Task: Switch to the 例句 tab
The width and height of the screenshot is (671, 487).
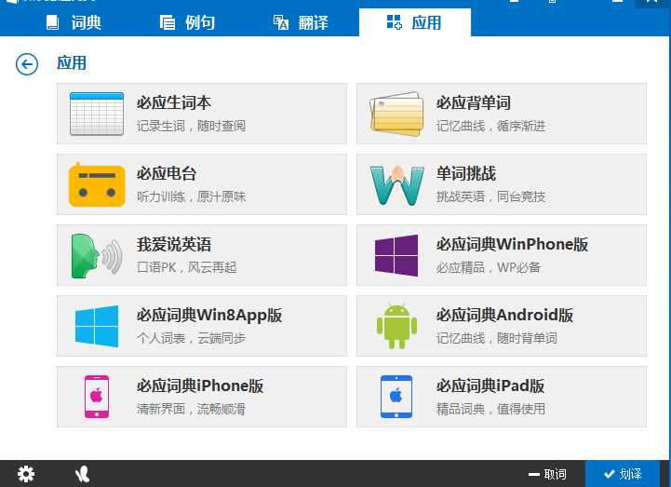Action: click(187, 22)
